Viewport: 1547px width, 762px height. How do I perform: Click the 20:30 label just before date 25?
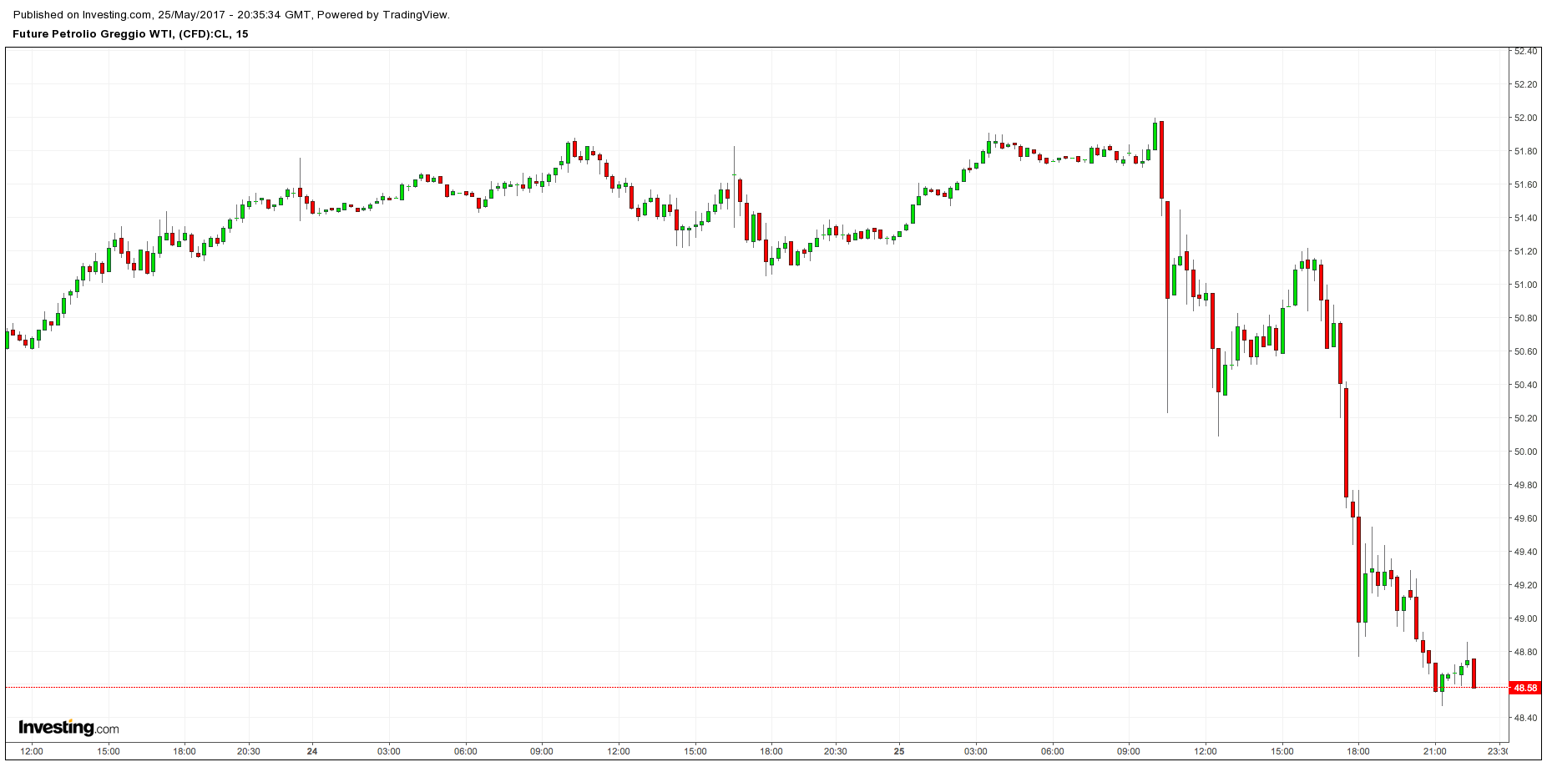[836, 751]
